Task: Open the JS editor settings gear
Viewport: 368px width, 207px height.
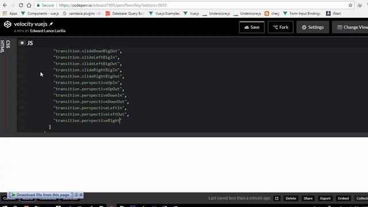Action: pos(22,43)
